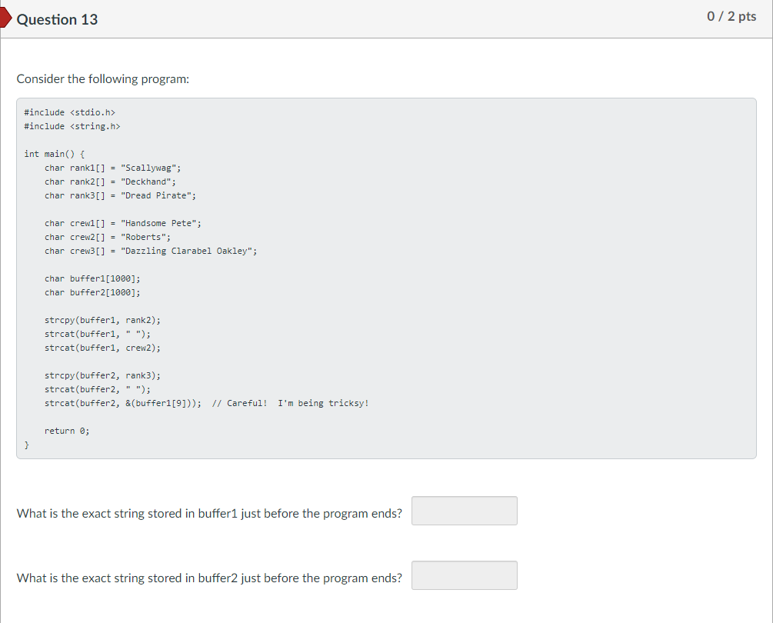
Task: Click the char buffer1[1000] declaration
Action: click(x=92, y=278)
